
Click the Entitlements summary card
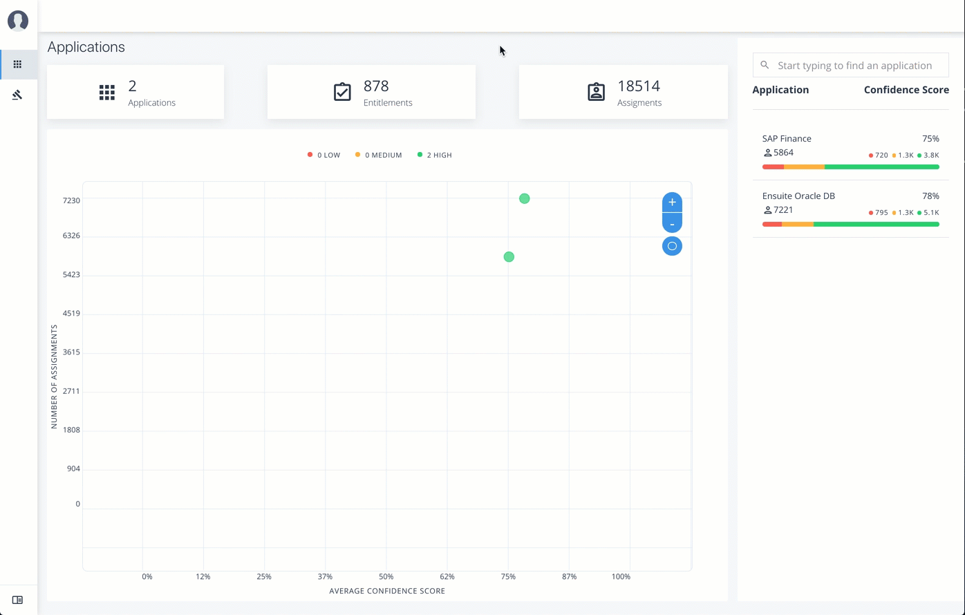point(371,93)
